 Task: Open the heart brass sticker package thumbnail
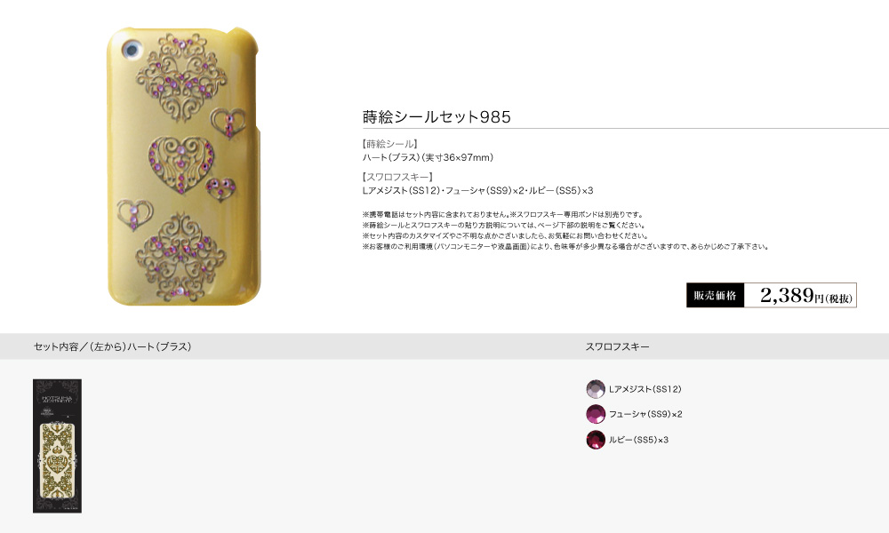[57, 446]
